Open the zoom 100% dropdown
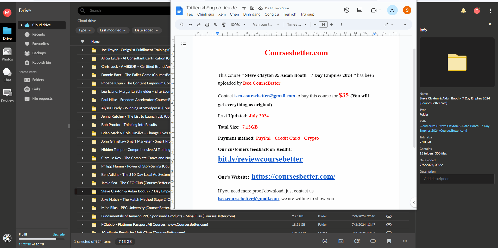Image resolution: width=498 pixels, height=248 pixels. coord(237,24)
